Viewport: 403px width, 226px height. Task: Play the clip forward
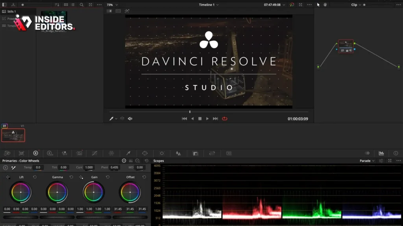207,118
